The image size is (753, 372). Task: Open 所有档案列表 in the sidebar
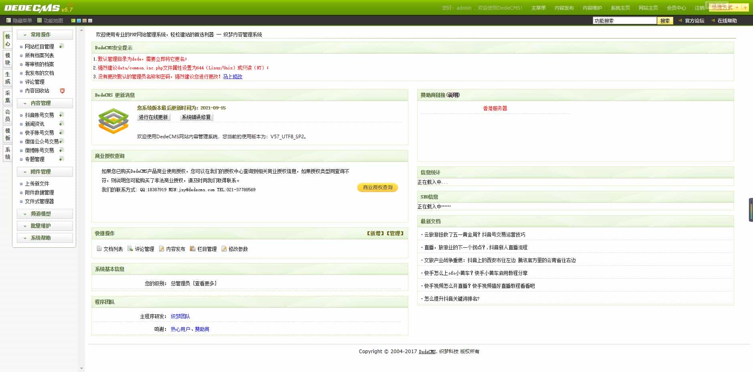[x=39, y=55]
